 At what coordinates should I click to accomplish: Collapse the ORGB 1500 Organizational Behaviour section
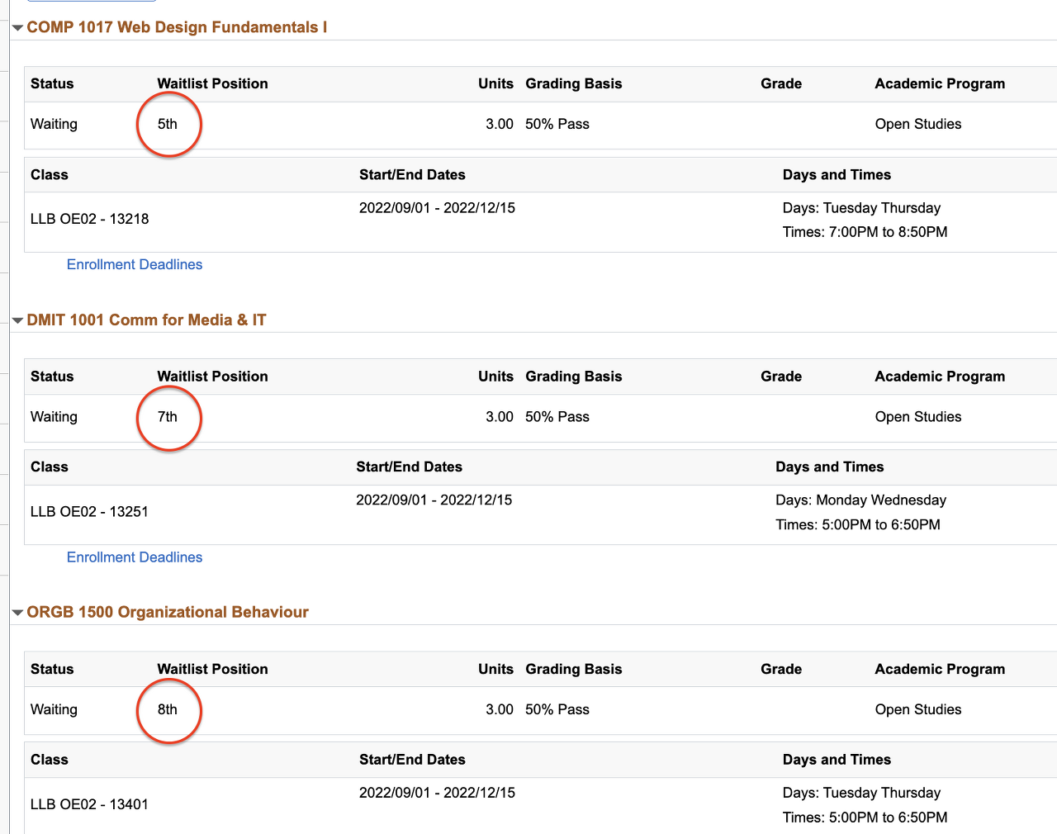[x=17, y=613]
